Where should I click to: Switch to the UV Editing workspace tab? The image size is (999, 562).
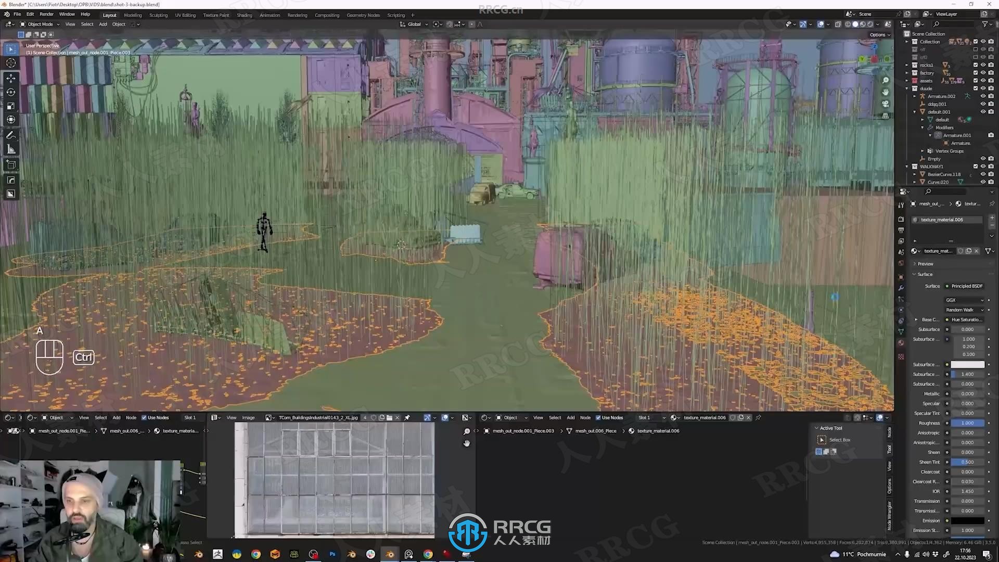point(185,15)
